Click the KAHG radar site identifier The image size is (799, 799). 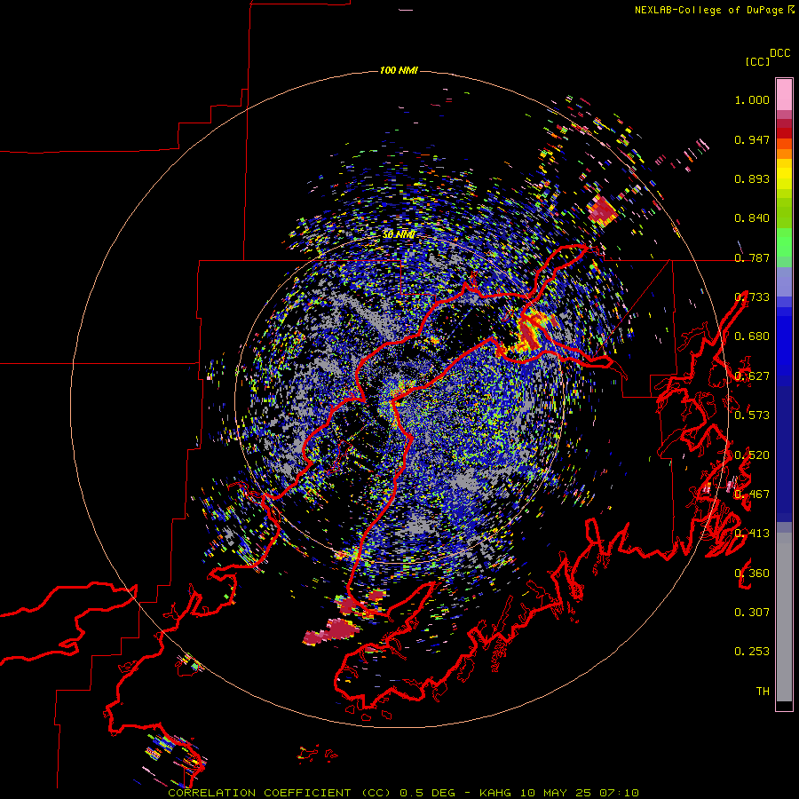pyautogui.click(x=494, y=793)
